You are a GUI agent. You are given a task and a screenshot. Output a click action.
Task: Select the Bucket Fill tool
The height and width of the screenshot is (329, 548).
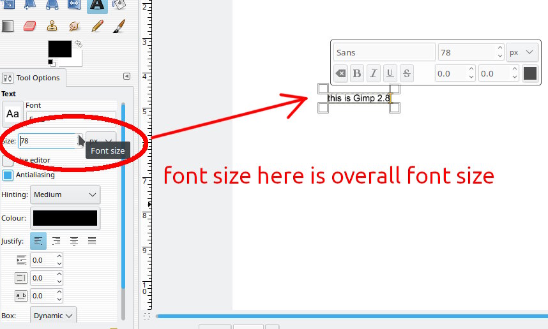[119, 4]
